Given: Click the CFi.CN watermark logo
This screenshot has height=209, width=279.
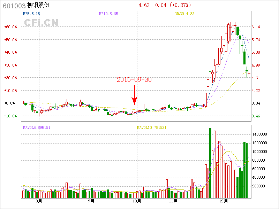Looking at the screenshot, I should [41, 23].
